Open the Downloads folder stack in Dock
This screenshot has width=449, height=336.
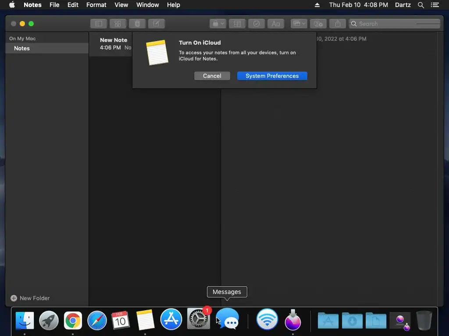pyautogui.click(x=352, y=321)
